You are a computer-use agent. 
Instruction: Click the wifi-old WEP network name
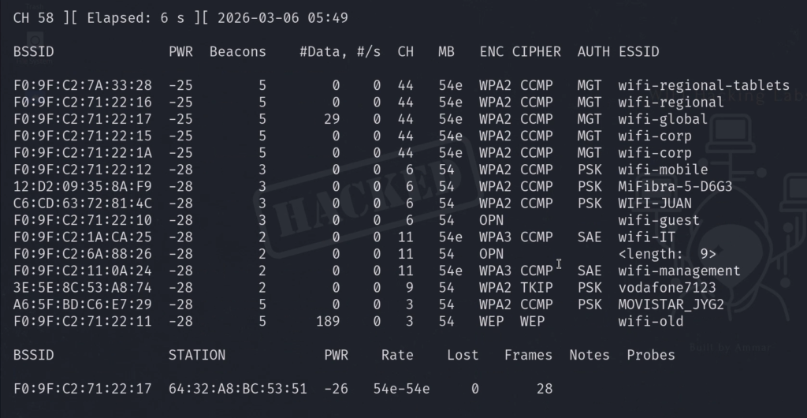(651, 321)
